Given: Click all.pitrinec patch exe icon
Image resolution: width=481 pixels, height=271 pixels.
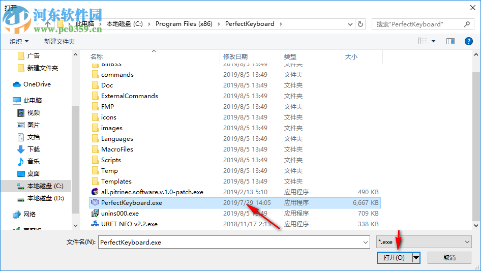Looking at the screenshot, I should [95, 192].
